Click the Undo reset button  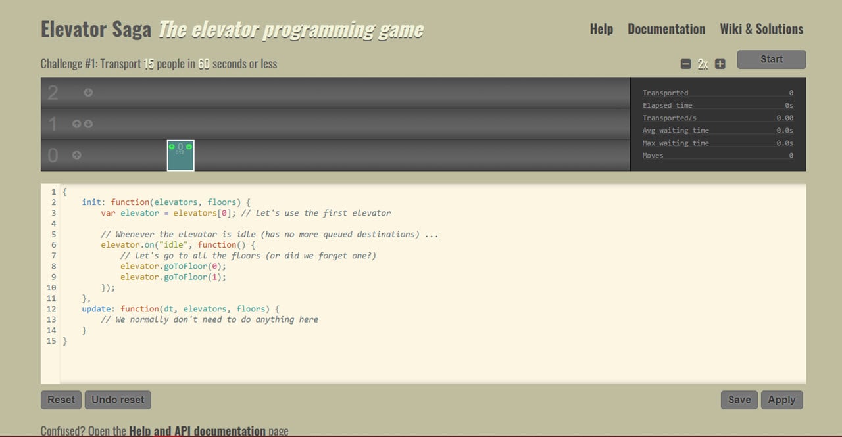click(118, 400)
